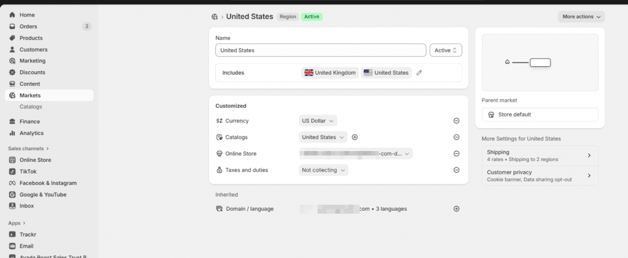Click the pencil icon to edit included regions
Image resolution: width=628 pixels, height=258 pixels.
pos(419,73)
